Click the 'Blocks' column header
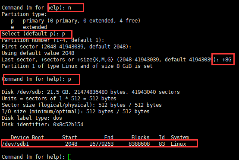This screenshot has width=239, height=160. point(140,137)
